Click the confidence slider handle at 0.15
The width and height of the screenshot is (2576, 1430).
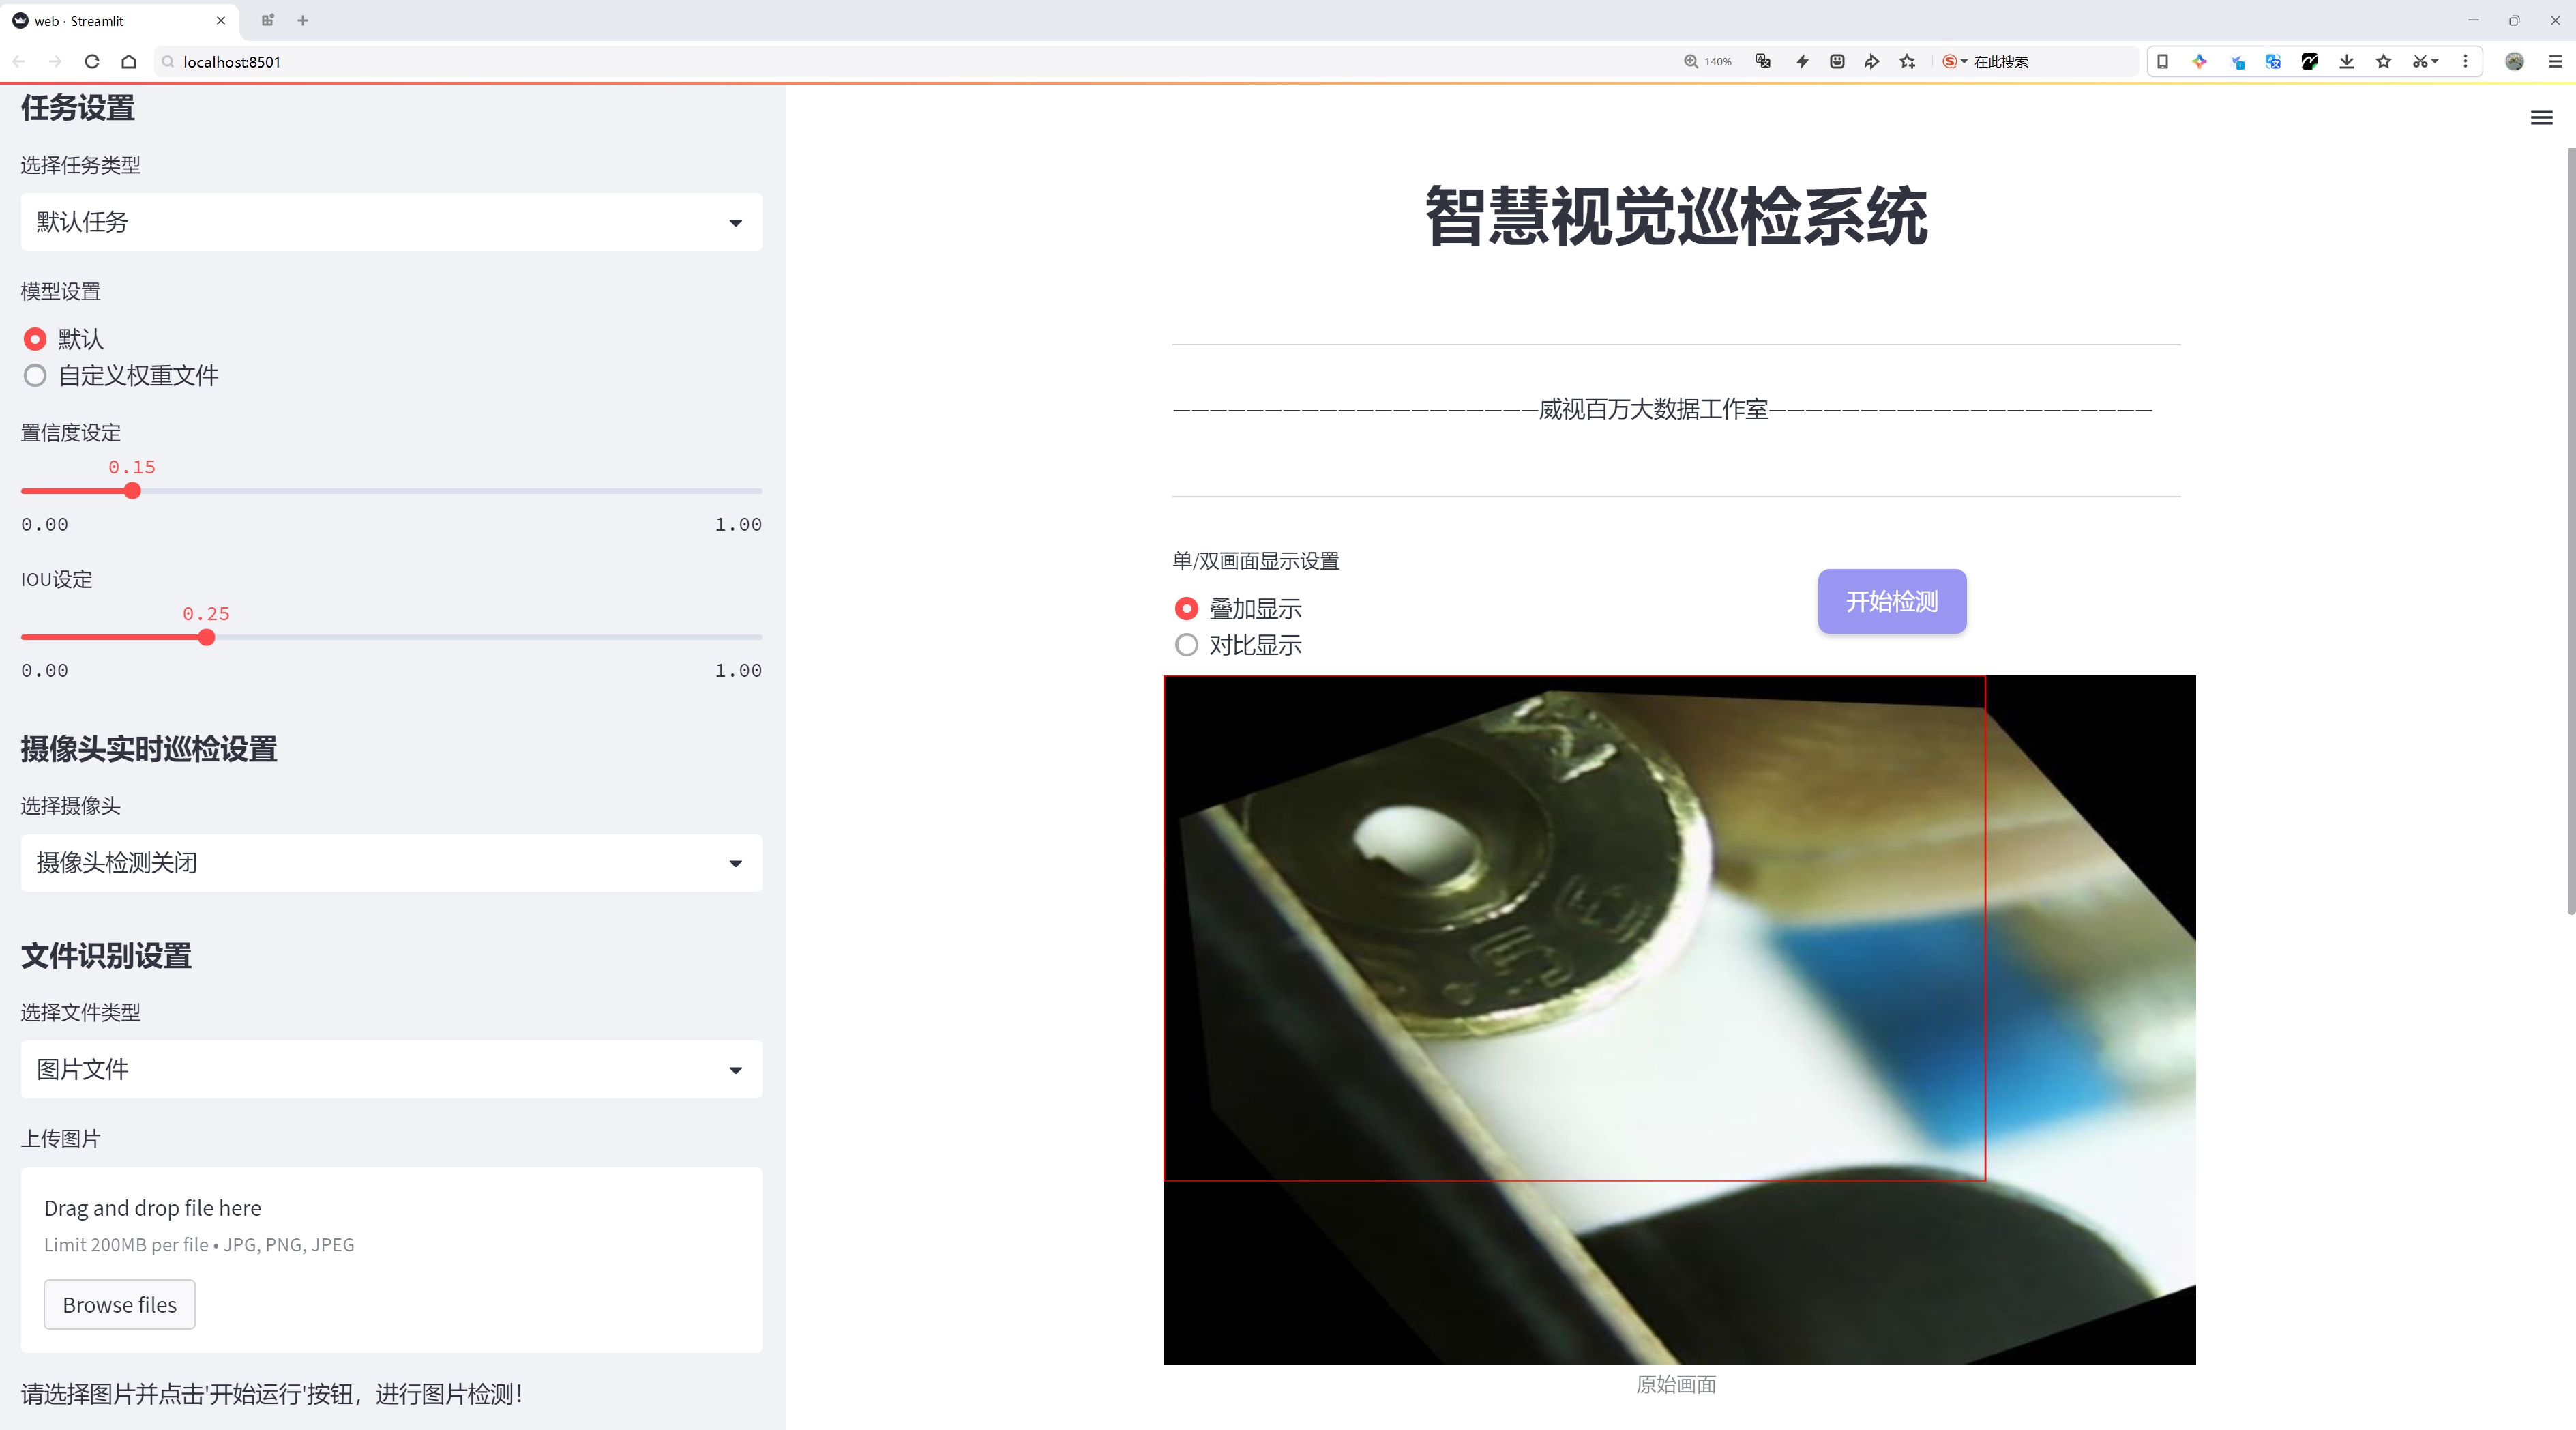132,491
